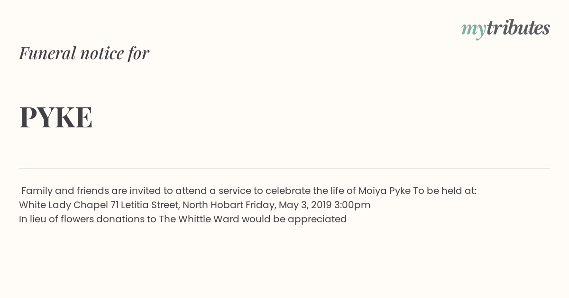
Task: Select the "71 Letitia Street" address text
Action: [145, 205]
